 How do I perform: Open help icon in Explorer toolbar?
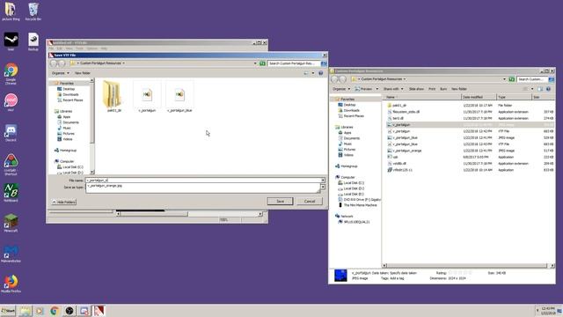548,89
